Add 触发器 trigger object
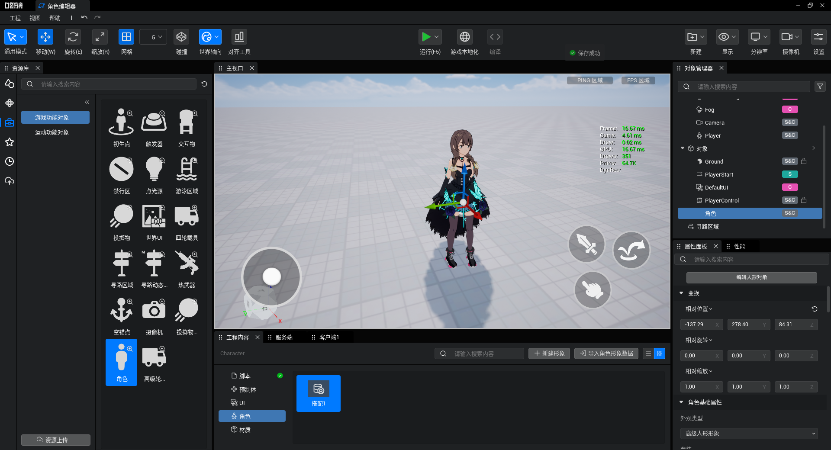 point(154,128)
